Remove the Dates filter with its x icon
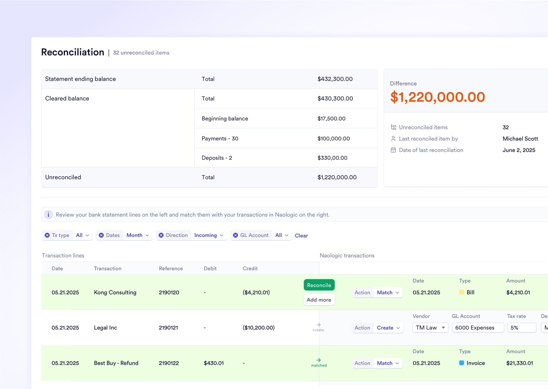548x389 pixels. [x=101, y=236]
